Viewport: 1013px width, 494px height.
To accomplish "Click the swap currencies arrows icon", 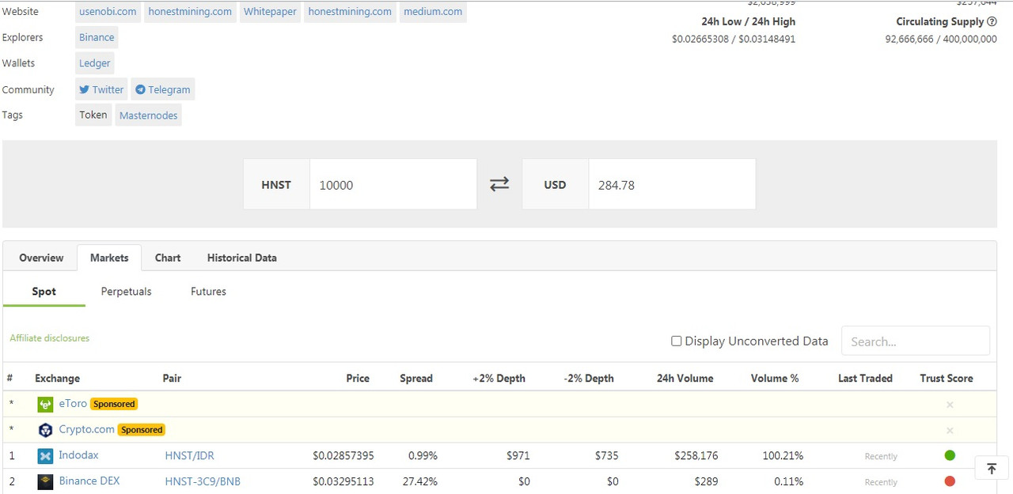I will tap(499, 184).
